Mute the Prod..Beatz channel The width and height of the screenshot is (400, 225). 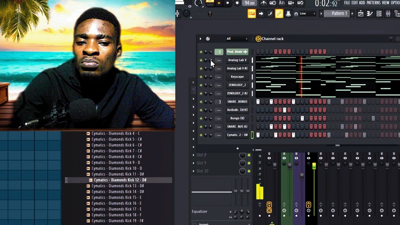pyautogui.click(x=201, y=52)
